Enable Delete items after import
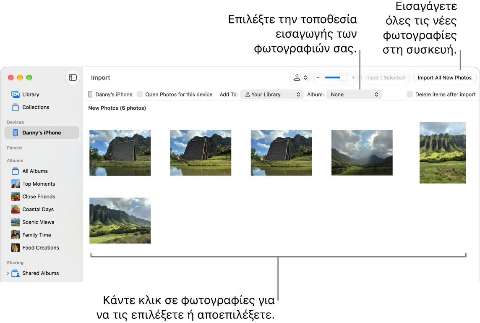This screenshot has width=480, height=323. pyautogui.click(x=410, y=95)
